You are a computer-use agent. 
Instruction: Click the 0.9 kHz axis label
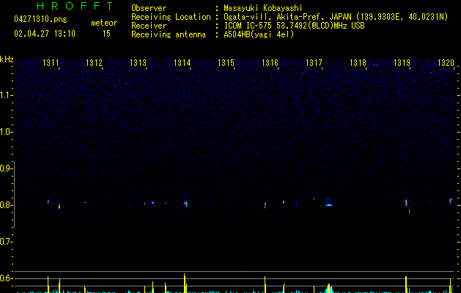point(6,168)
